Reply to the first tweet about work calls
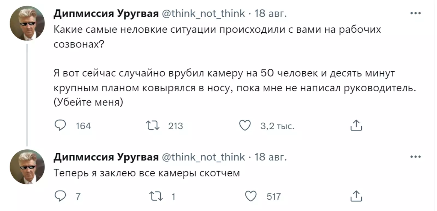437x211 pixels. click(x=60, y=125)
